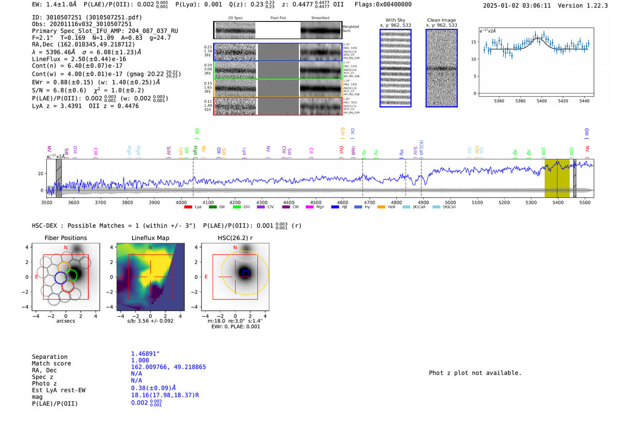The width and height of the screenshot is (640, 435).
Task: Open the Clean Image panel
Action: [442, 68]
